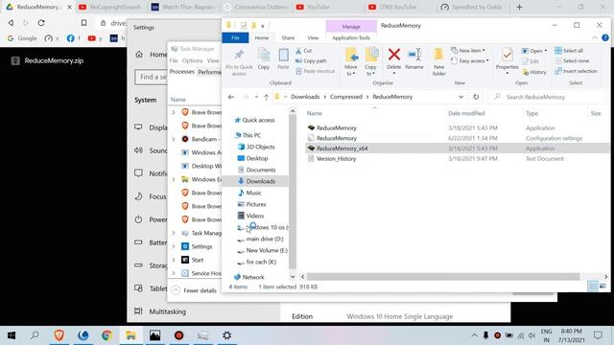Viewport: 614px width, 345px height.
Task: Click Copy path in Clipboard group
Action: coord(311,61)
